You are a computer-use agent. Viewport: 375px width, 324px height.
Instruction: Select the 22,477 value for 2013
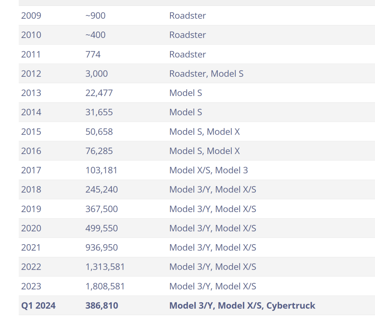click(x=99, y=93)
